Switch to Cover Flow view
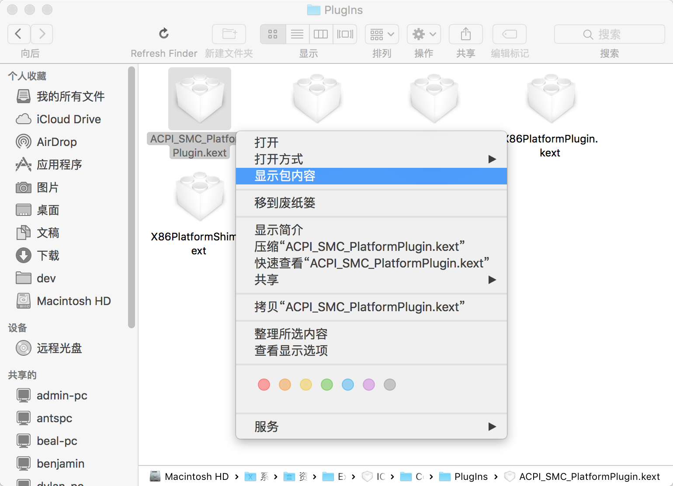The height and width of the screenshot is (486, 673). [345, 34]
